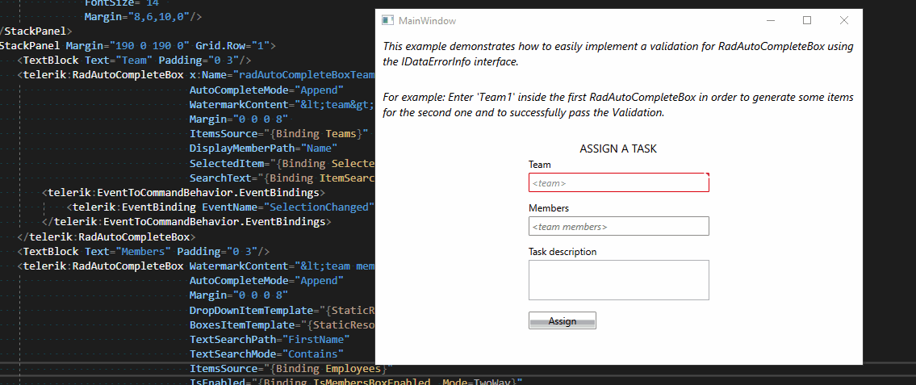The image size is (916, 385).
Task: Click TextBlock Text="Team" line in editor
Action: tap(134, 61)
